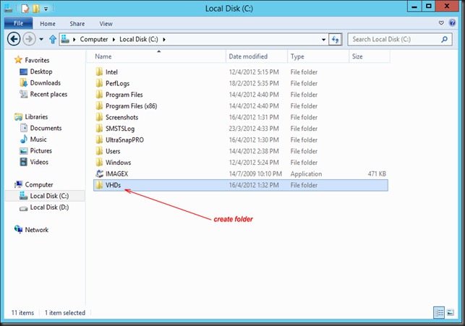Refresh the Local Disk (C:) view
Screen dimensions: 465x326
click(x=336, y=40)
